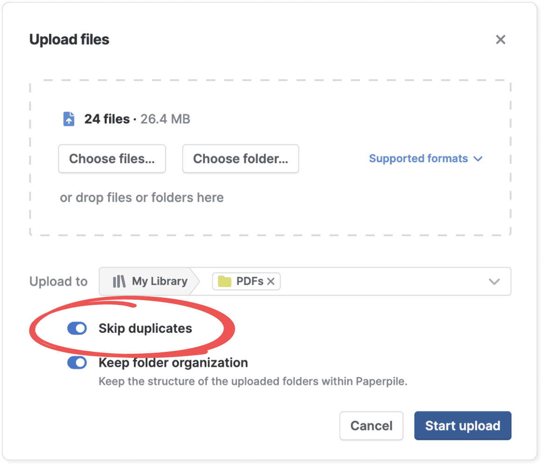This screenshot has height=466, width=543.
Task: Click the My Library books icon
Action: (x=119, y=281)
